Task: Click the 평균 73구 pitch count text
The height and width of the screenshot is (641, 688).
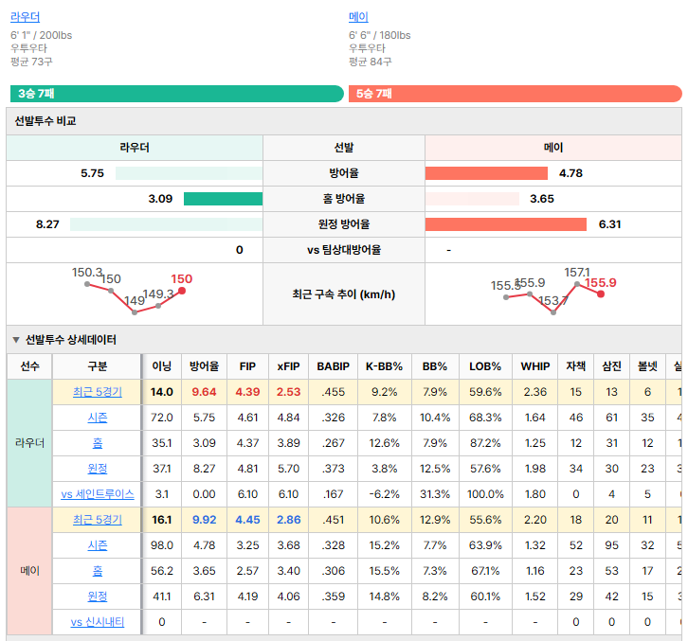Action: 31,62
